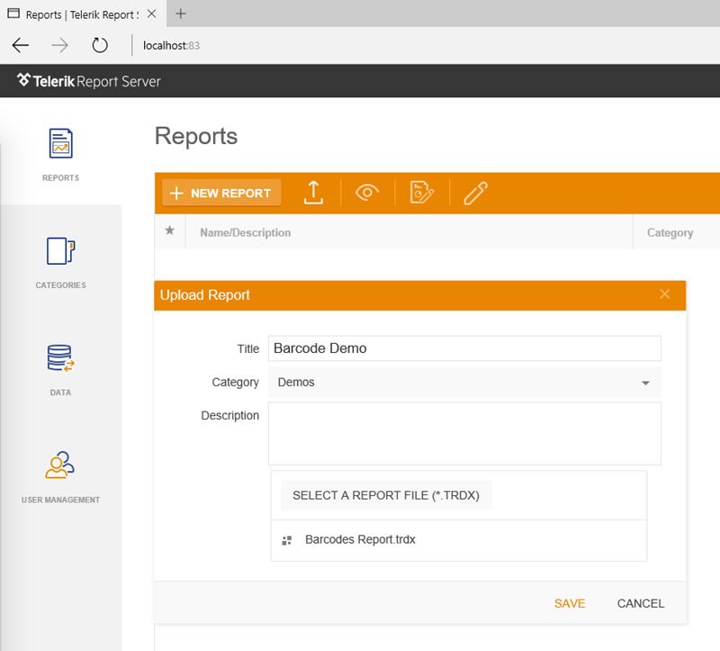Click the pencil rename icon in toolbar
The height and width of the screenshot is (651, 720).
pos(475,193)
